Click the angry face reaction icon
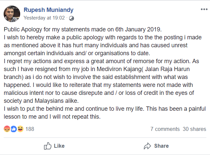The height and width of the screenshot is (156, 210). pos(7,129)
